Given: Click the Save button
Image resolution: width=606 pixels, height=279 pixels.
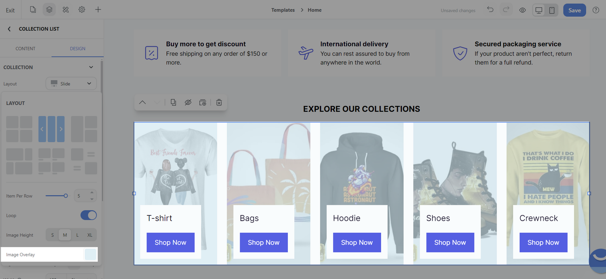Looking at the screenshot, I should point(574,10).
